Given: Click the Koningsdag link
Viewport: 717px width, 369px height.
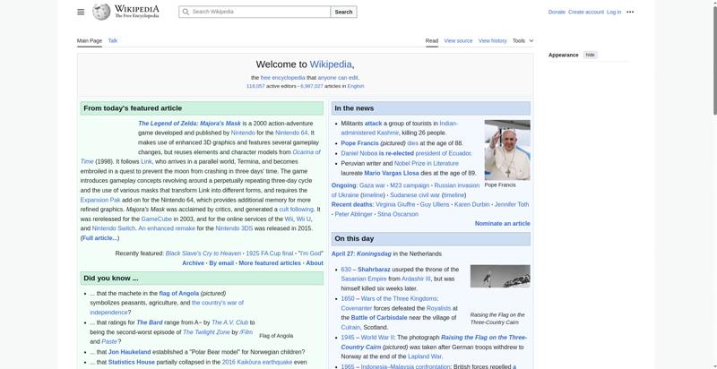Looking at the screenshot, I should 374,254.
